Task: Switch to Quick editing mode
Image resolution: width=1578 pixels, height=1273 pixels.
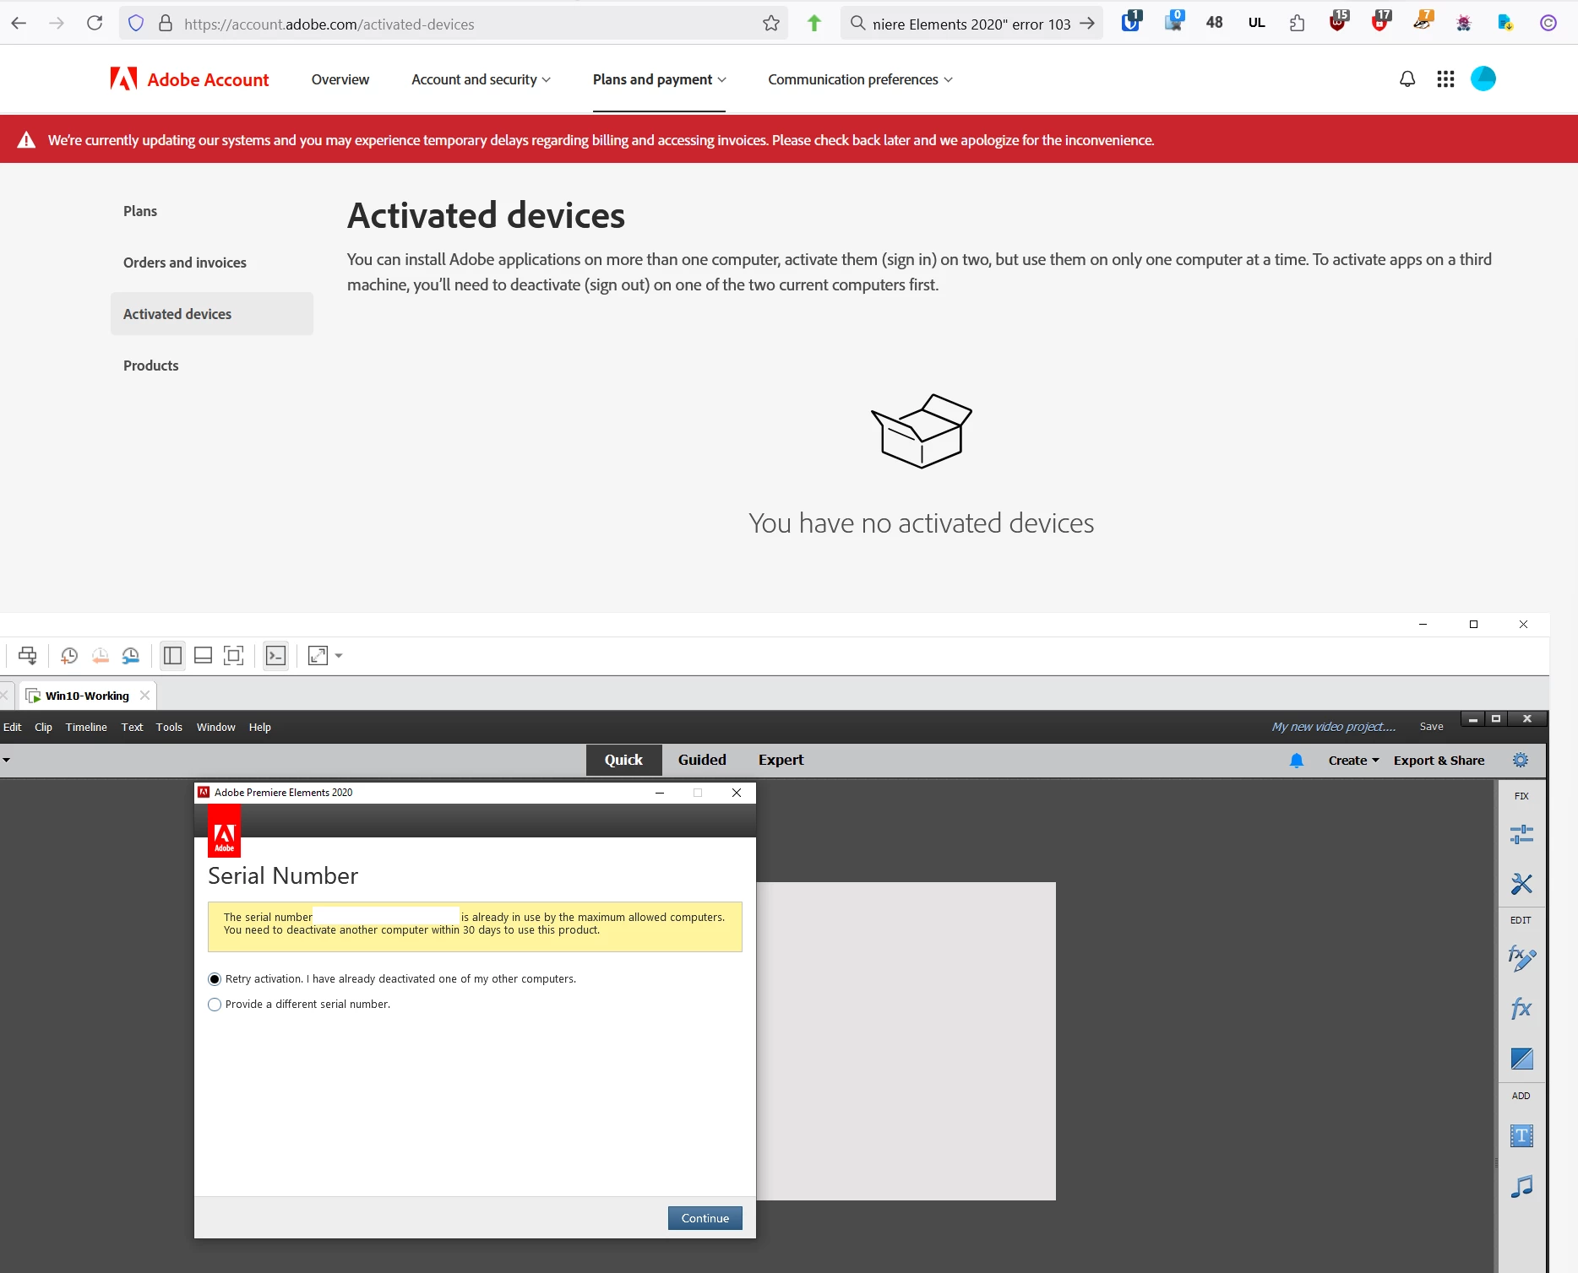Action: pyautogui.click(x=623, y=760)
